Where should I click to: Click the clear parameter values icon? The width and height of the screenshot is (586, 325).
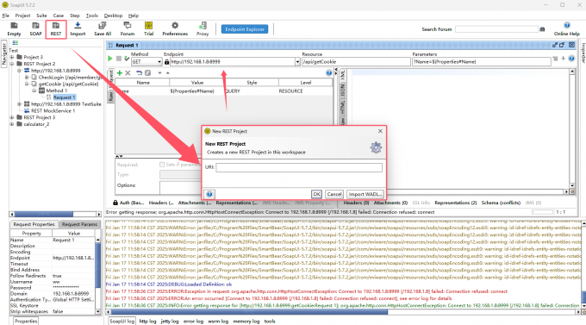(147, 73)
